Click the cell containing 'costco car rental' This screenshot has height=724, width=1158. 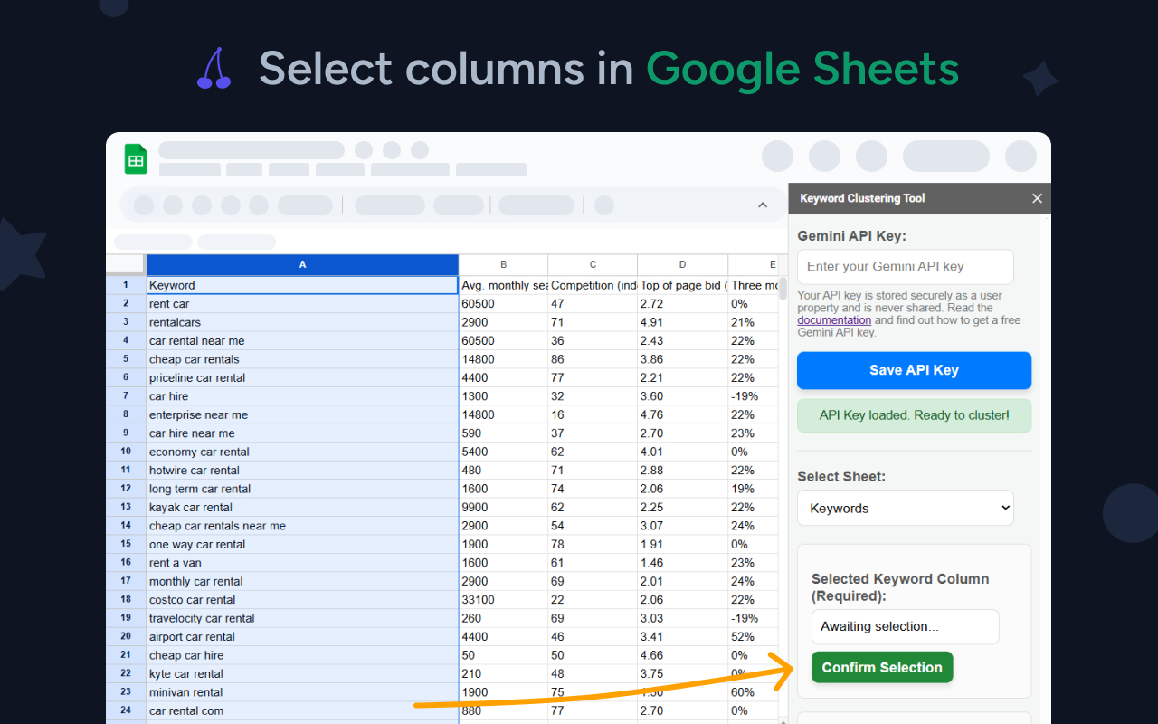tap(302, 600)
